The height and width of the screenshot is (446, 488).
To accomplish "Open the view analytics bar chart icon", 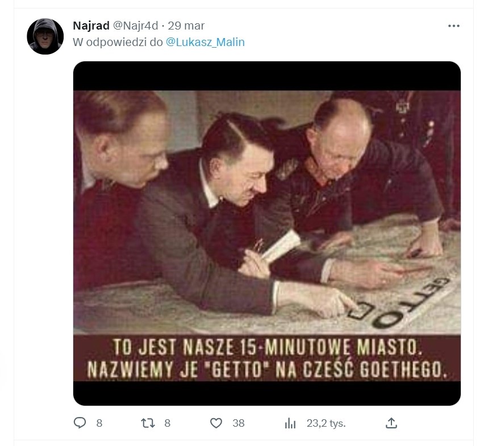I will tap(290, 423).
